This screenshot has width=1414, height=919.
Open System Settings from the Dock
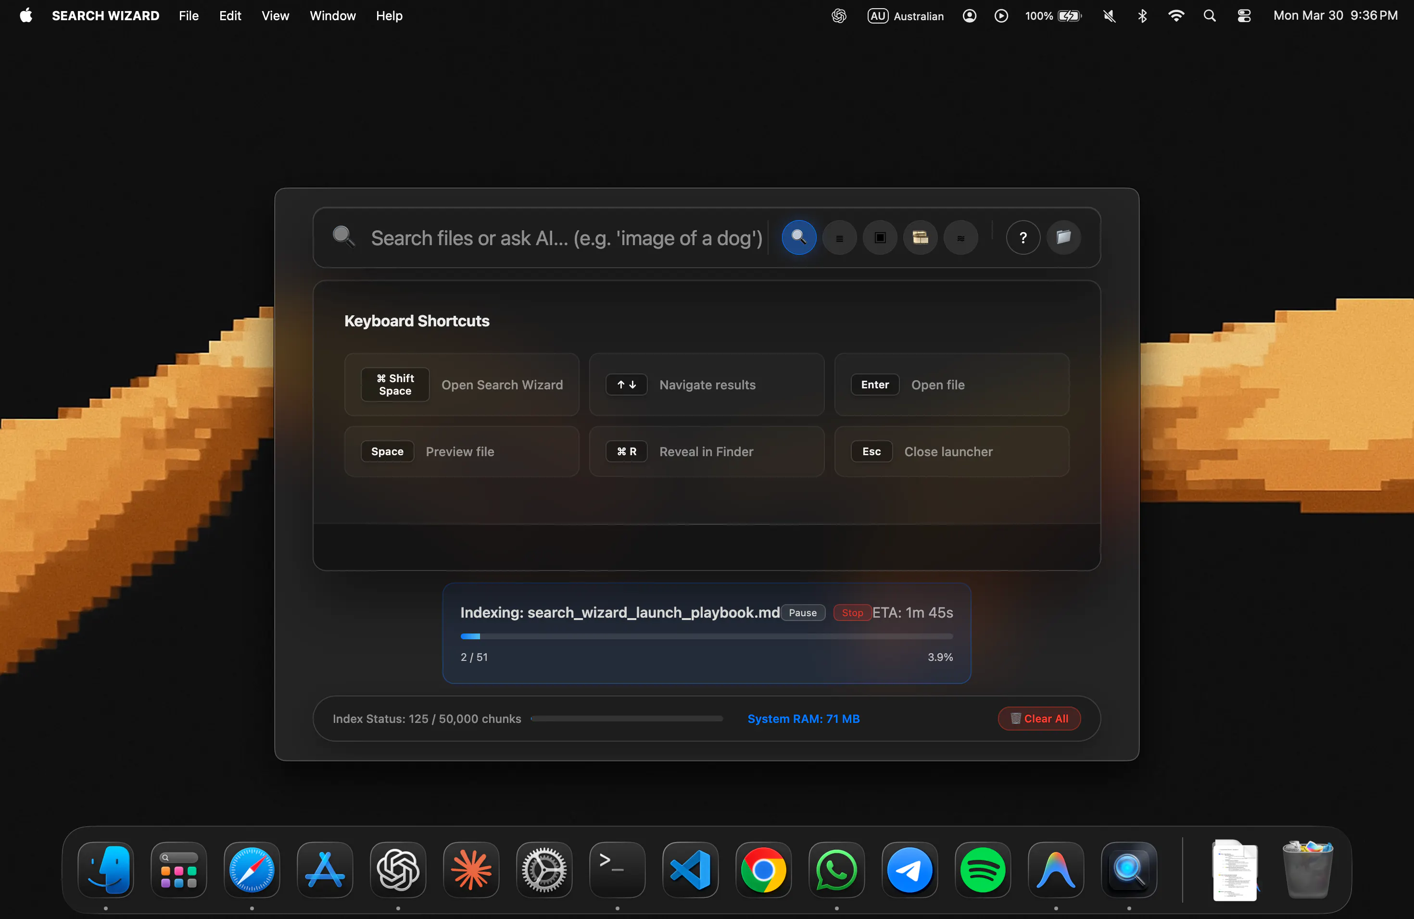point(544,869)
